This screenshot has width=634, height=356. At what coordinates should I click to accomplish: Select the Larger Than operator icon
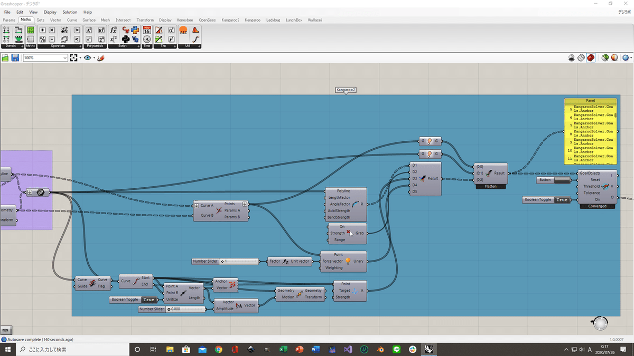[x=77, y=30]
